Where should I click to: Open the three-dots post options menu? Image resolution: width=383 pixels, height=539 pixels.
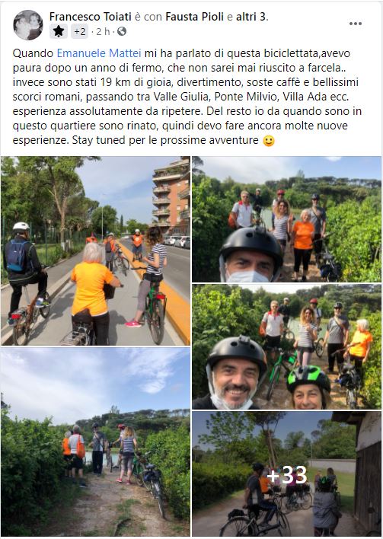point(355,24)
